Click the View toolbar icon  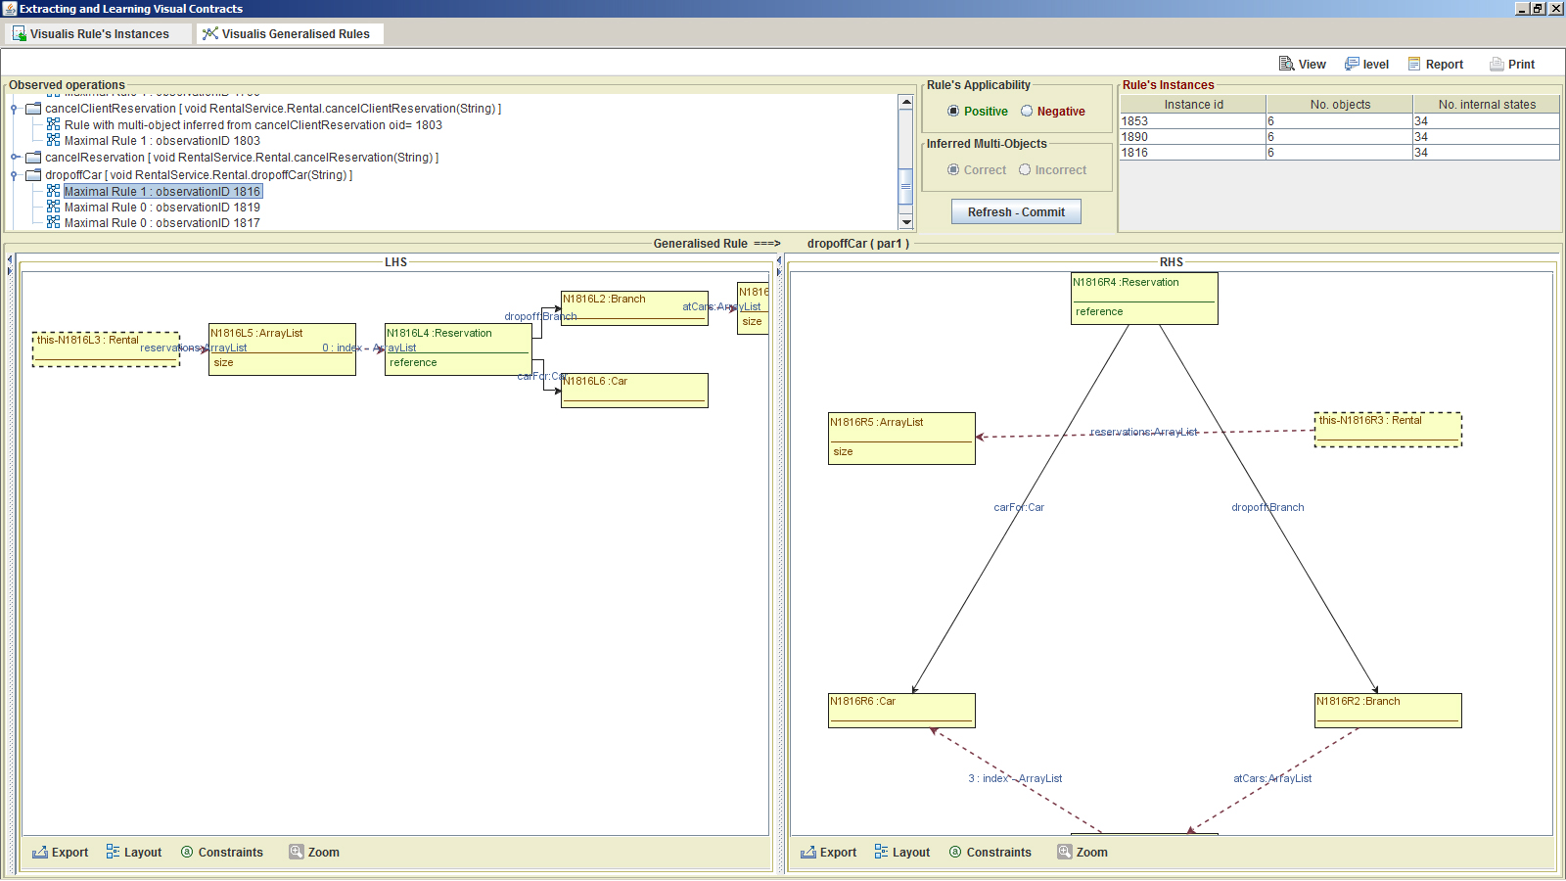click(1286, 64)
